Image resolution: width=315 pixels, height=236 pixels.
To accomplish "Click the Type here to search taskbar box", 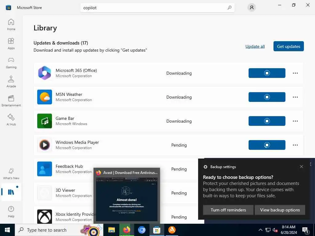I will 59,230.
